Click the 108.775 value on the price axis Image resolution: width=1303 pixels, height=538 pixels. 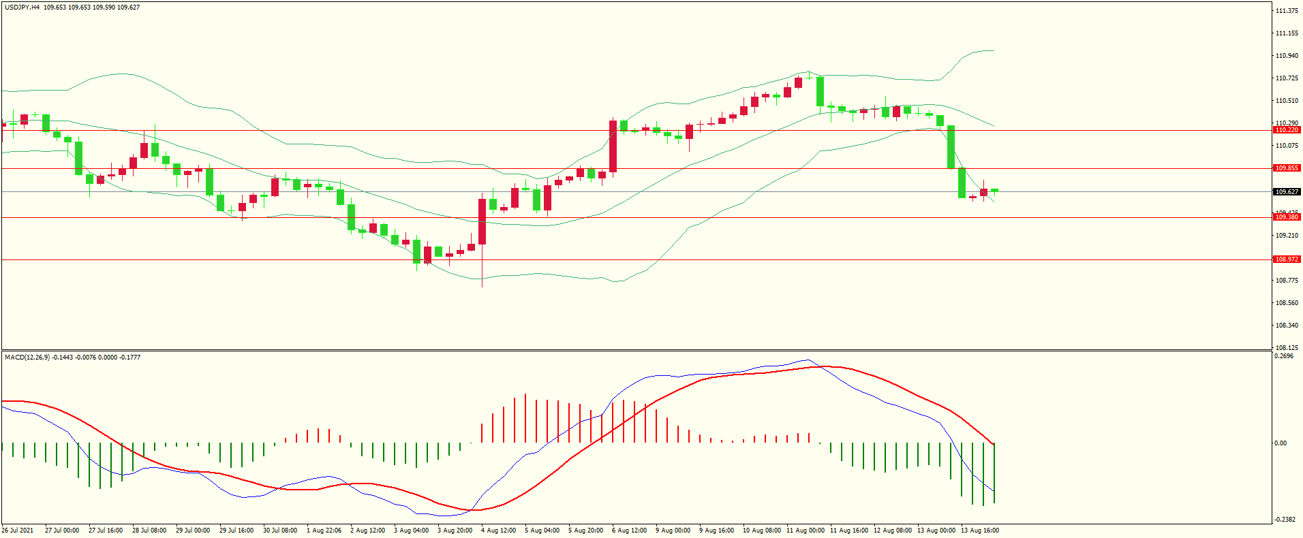[x=1287, y=281]
